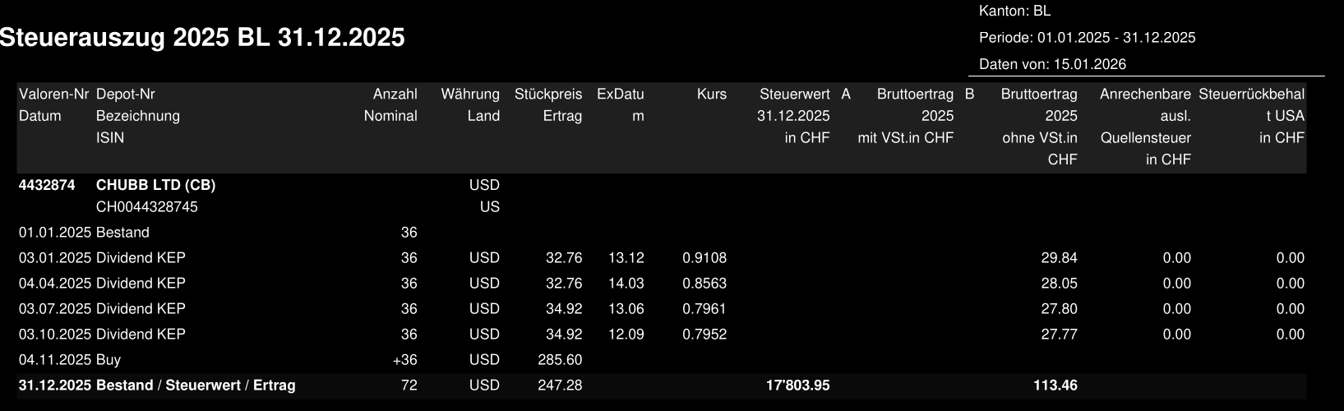Click the Anrechenbare ausl. Quellensteuer header
The width and height of the screenshot is (1344, 411).
point(1144,127)
